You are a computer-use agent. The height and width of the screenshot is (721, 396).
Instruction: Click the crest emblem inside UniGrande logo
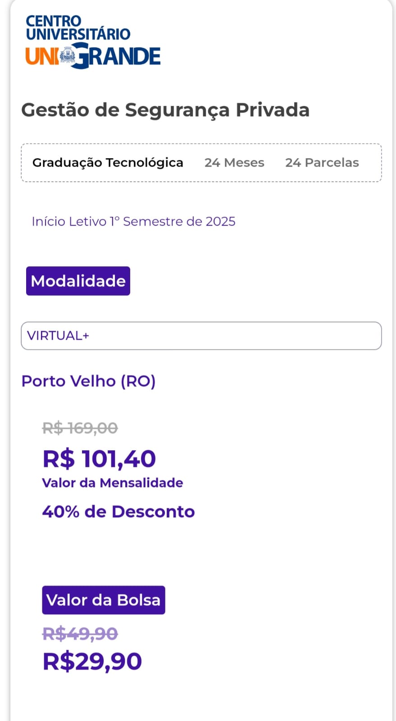pyautogui.click(x=68, y=57)
